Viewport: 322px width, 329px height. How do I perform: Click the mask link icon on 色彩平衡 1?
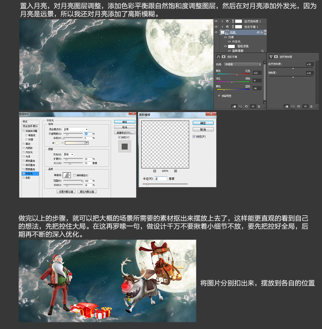pyautogui.click(x=233, y=27)
